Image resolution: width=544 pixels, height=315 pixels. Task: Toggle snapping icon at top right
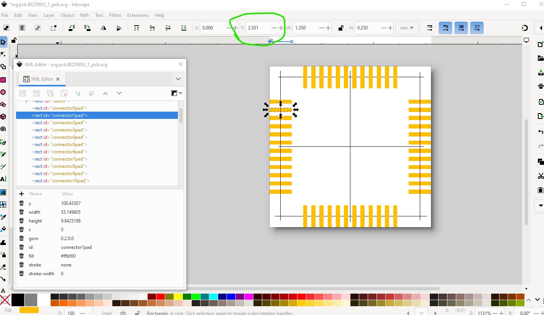[525, 28]
